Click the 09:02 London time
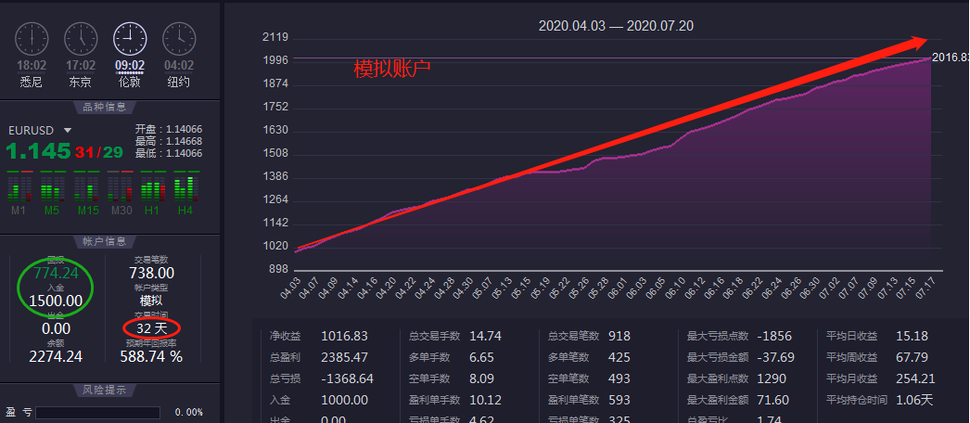The height and width of the screenshot is (423, 970). click(130, 66)
